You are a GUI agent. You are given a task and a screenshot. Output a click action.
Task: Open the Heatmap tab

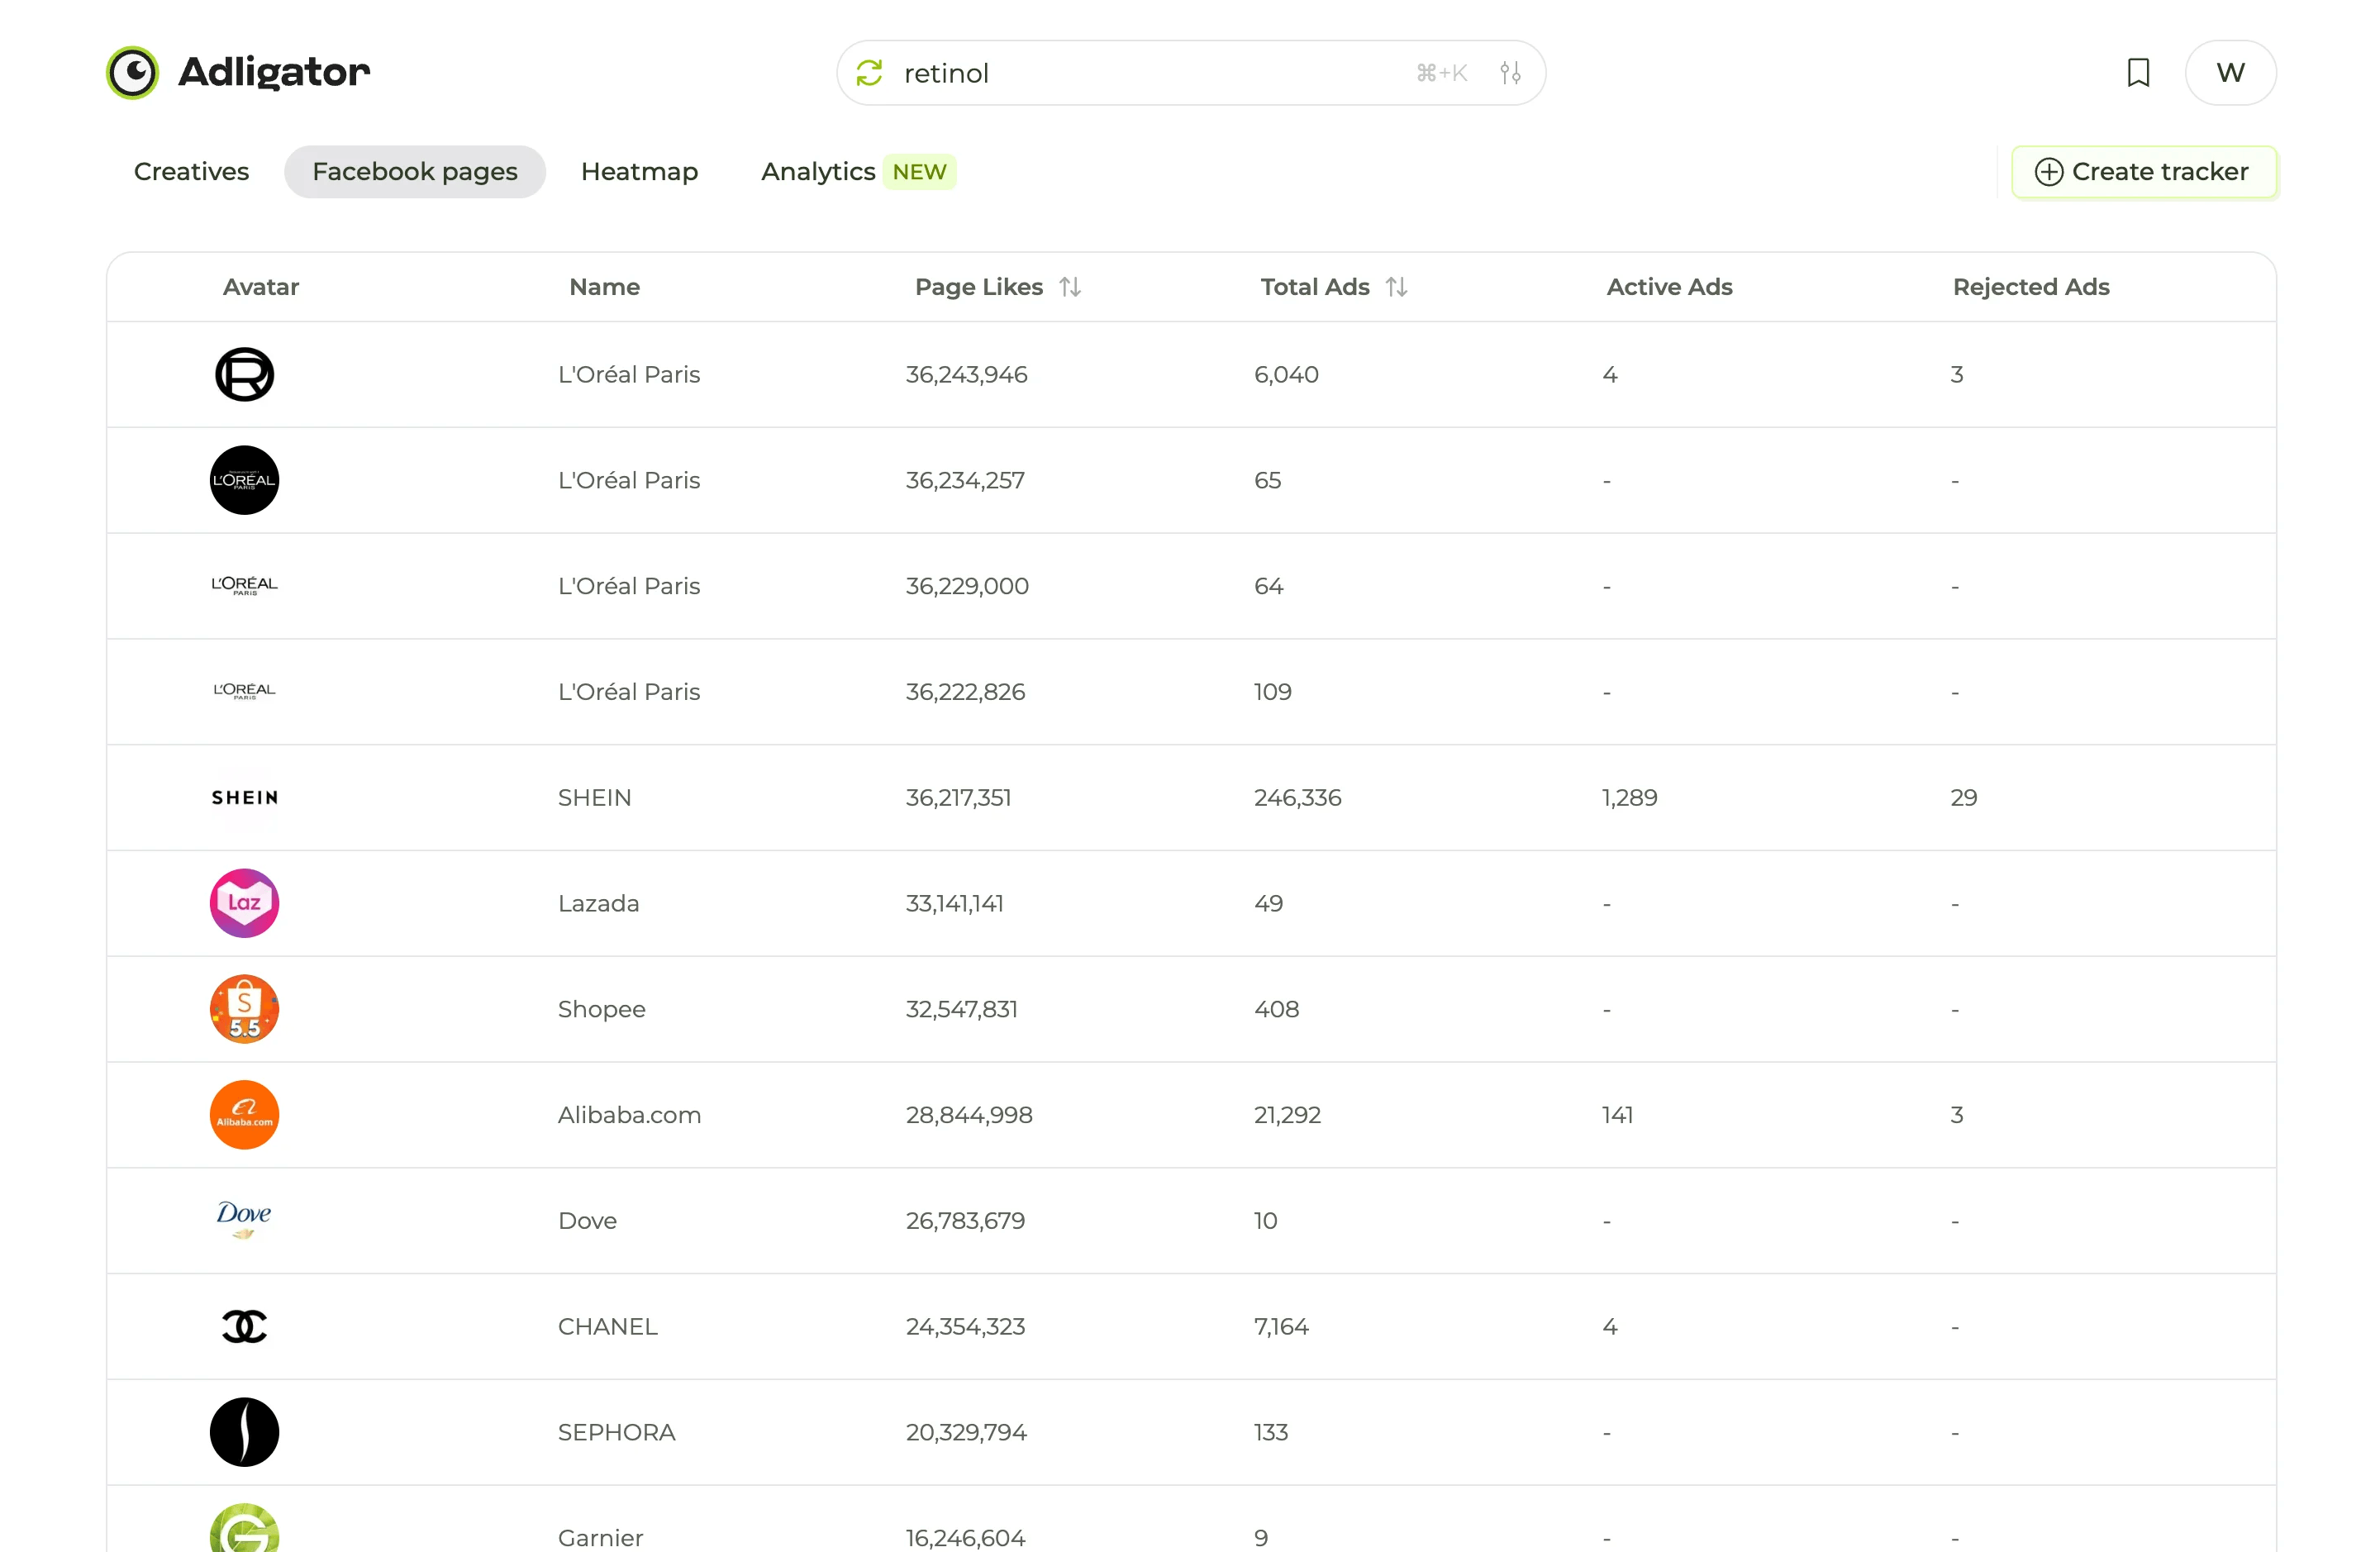pyautogui.click(x=639, y=172)
